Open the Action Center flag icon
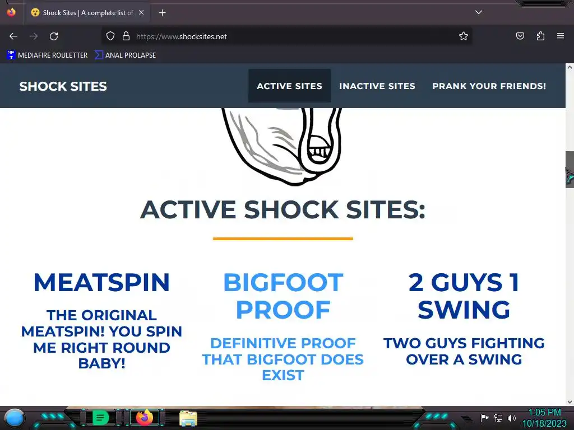Screen dimensions: 574x430 click(484, 418)
